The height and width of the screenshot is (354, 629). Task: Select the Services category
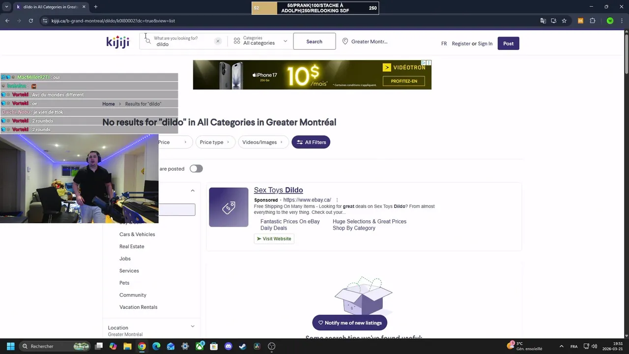(x=129, y=271)
